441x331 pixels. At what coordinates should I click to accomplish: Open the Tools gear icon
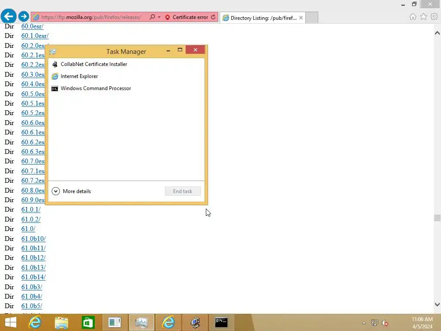coord(434,17)
